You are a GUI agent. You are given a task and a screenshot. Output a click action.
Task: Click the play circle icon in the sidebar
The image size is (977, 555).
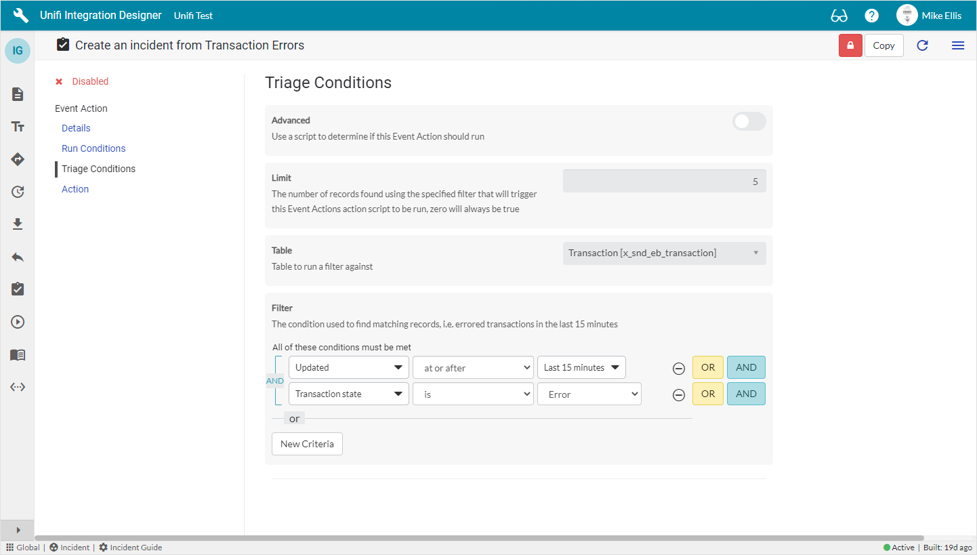tap(18, 322)
